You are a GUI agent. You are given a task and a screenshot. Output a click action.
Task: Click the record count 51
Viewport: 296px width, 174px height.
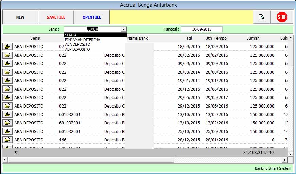click(x=17, y=153)
